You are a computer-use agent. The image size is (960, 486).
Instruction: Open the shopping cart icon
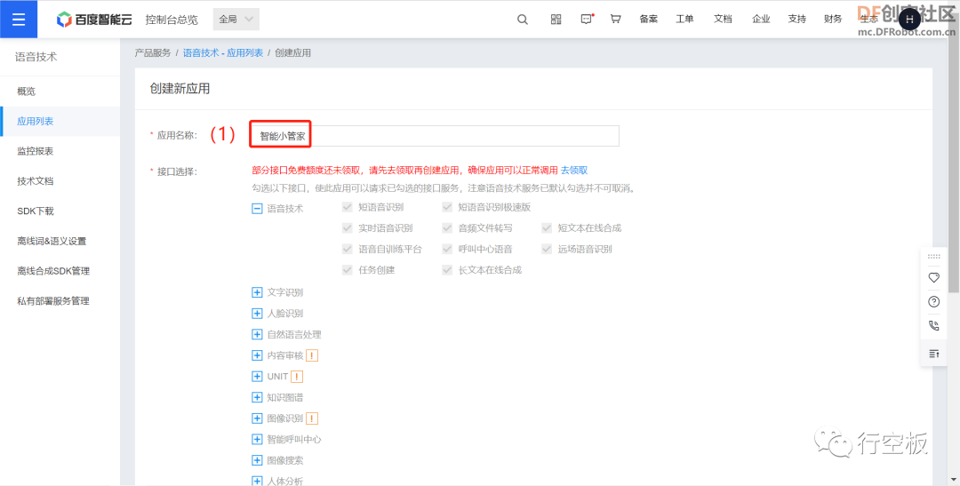pyautogui.click(x=616, y=19)
